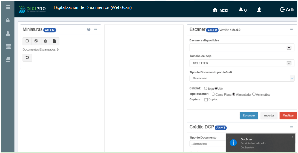Click the rotate/undo arrow button in Miniaturas
This screenshot has height=153, width=298.
[x=27, y=57]
